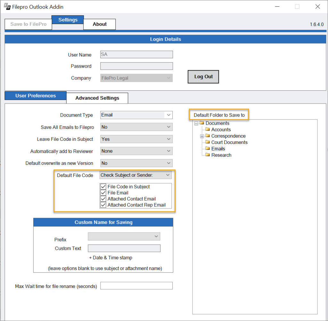
Task: Click the Max Wait time input field
Action: point(136,285)
